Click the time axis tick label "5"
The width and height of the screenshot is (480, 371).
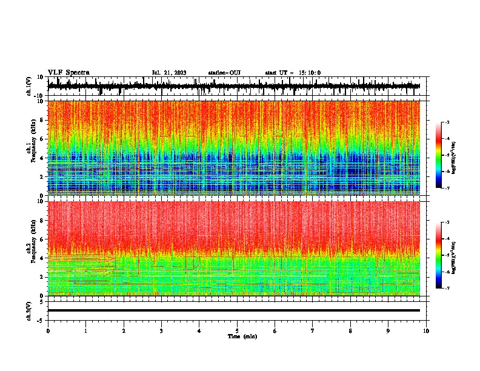point(237,331)
